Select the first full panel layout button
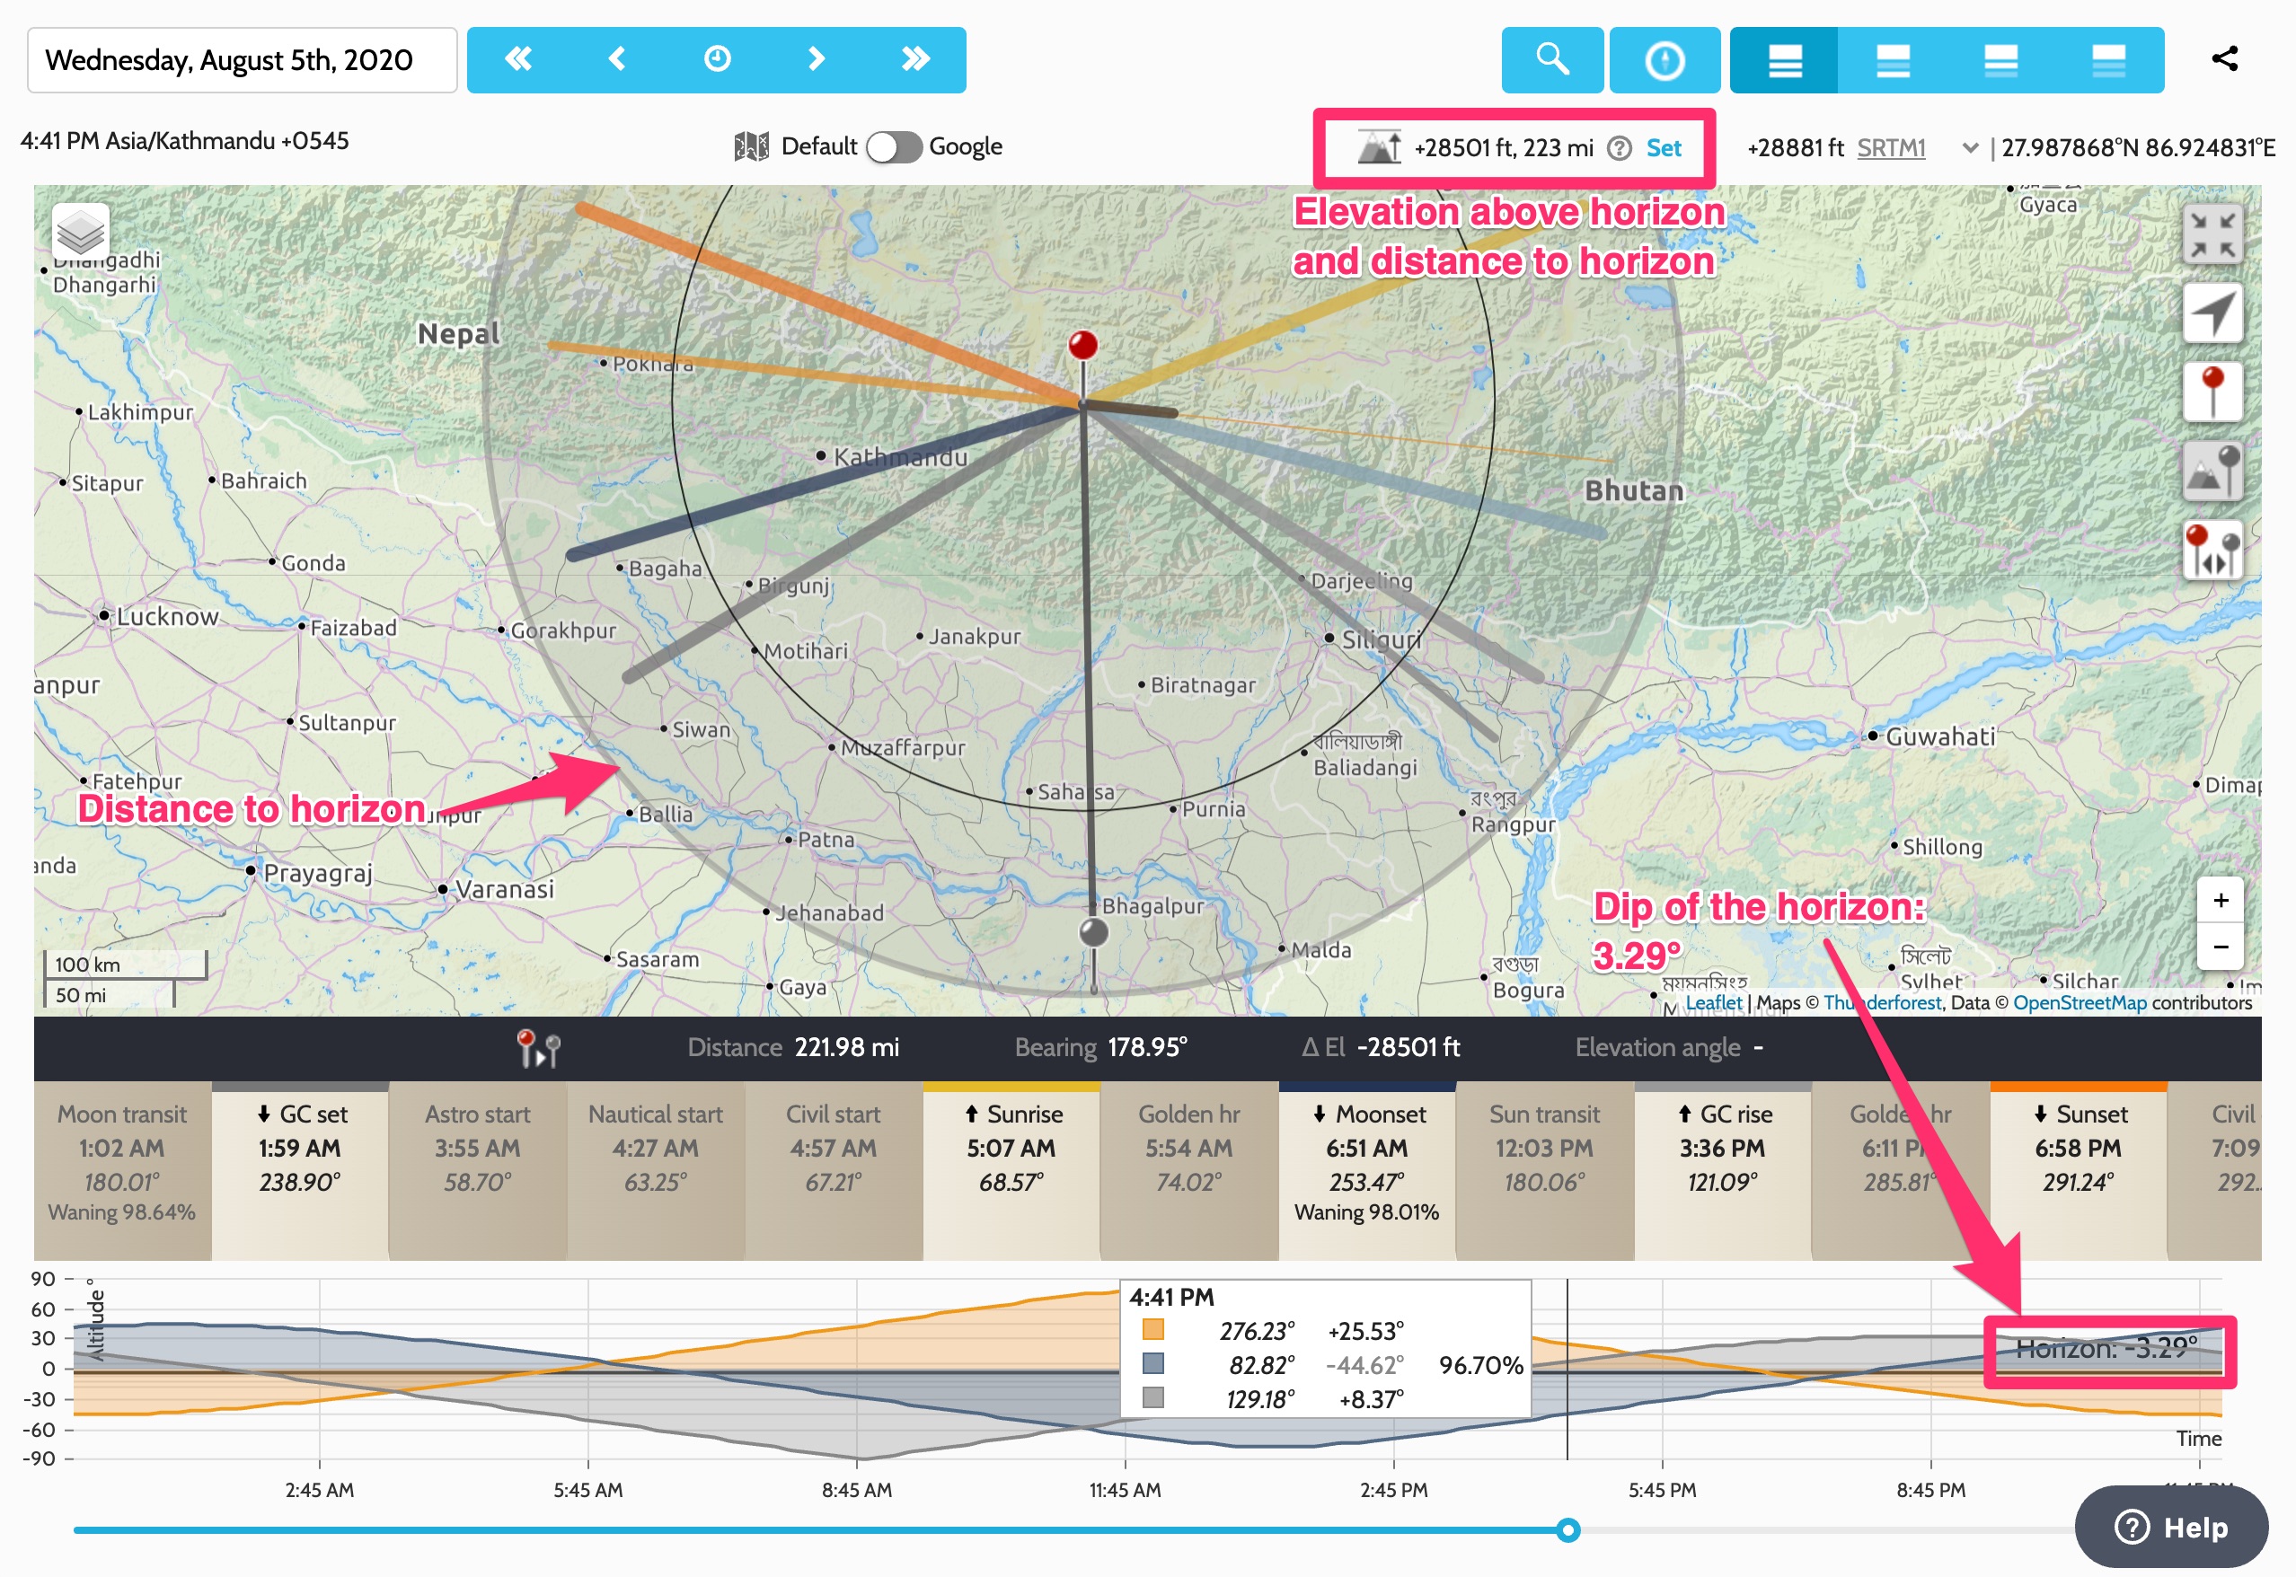The width and height of the screenshot is (2296, 1577). pyautogui.click(x=1784, y=60)
